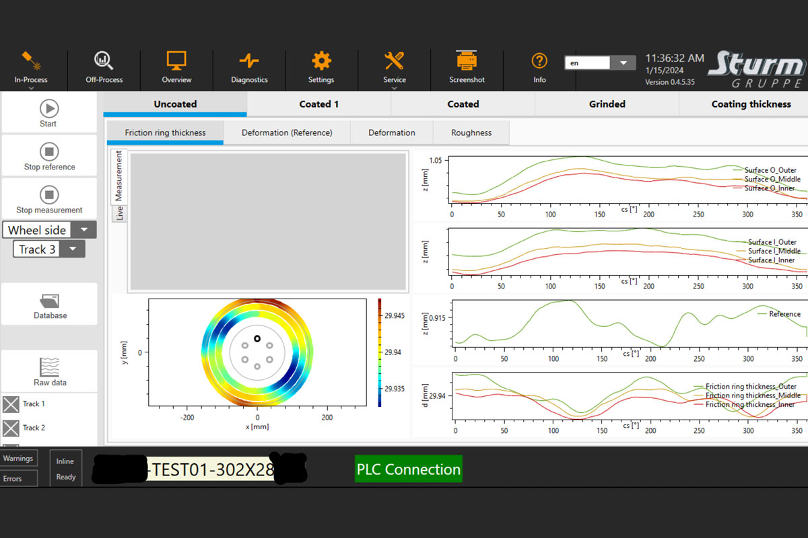Switch to the Coating thickness tab
The width and height of the screenshot is (808, 538).
pos(751,104)
